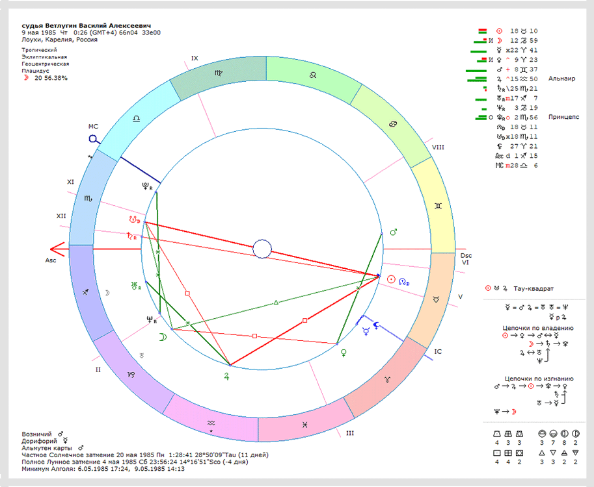Click the 'Цепочки по изгнанию' heading

click(x=539, y=379)
